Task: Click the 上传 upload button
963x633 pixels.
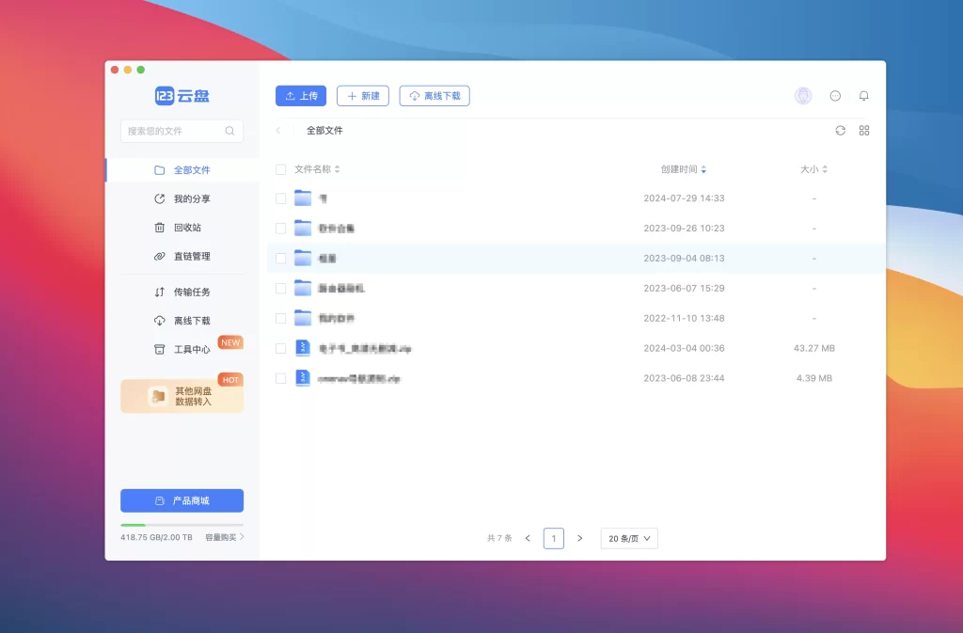Action: (301, 96)
